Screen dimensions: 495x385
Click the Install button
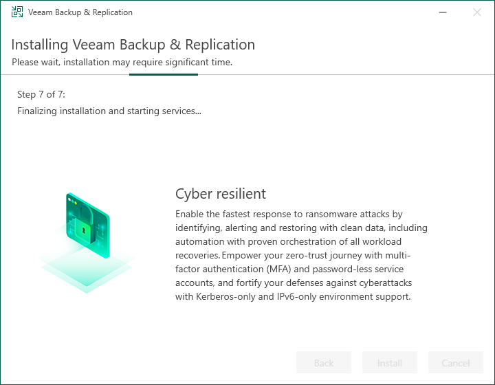tap(390, 362)
